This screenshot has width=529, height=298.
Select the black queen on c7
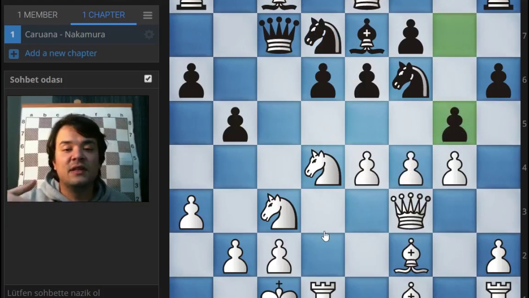pos(279,35)
